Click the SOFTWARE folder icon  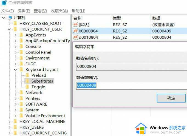point(21,104)
